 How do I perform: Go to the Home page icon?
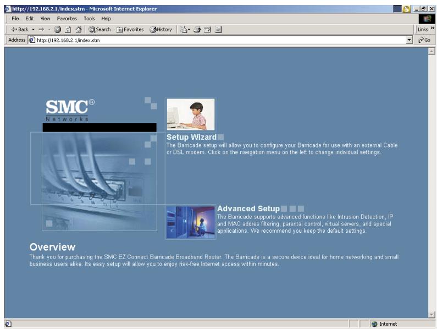pos(79,29)
